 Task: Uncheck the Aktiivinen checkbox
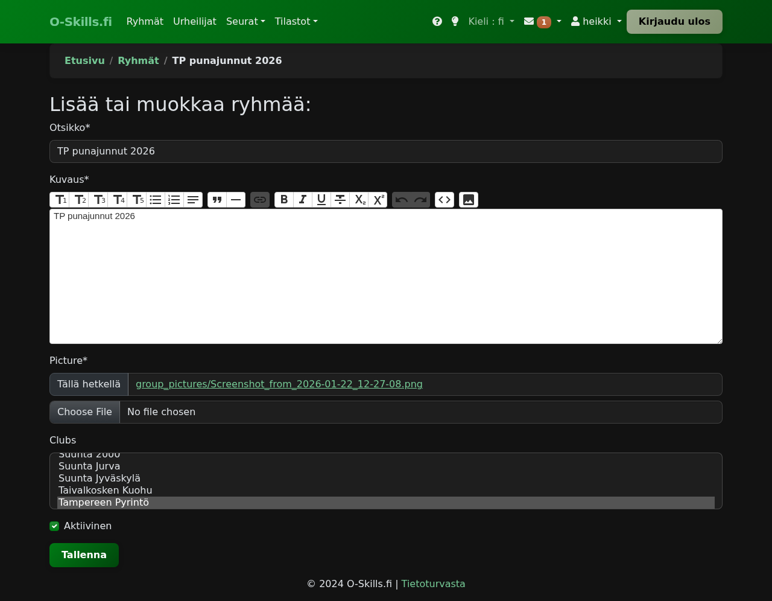pos(54,526)
